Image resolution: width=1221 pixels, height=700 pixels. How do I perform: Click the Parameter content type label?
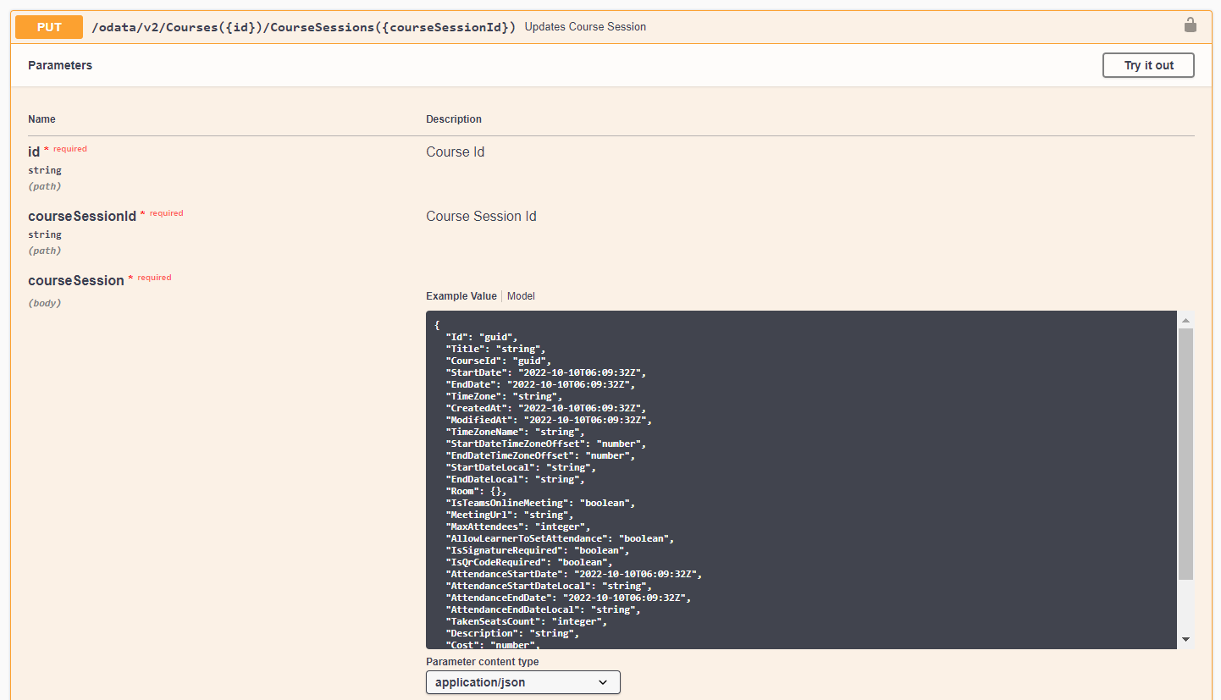pyautogui.click(x=482, y=662)
